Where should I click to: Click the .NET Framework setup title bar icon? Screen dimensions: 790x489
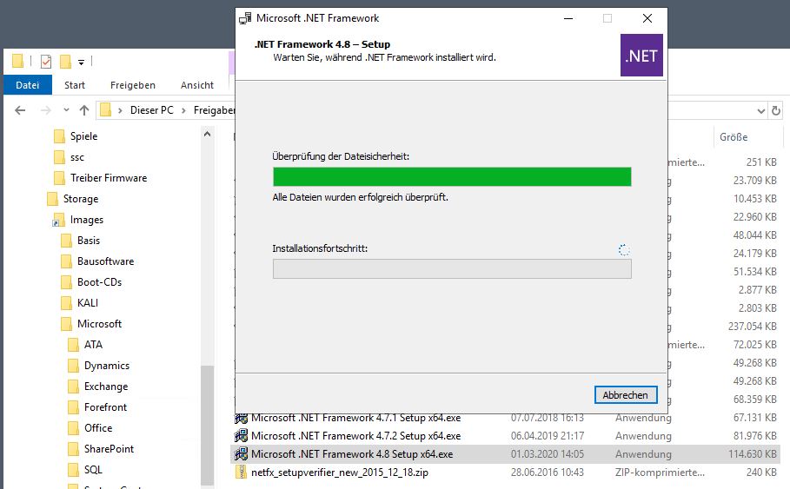point(245,18)
